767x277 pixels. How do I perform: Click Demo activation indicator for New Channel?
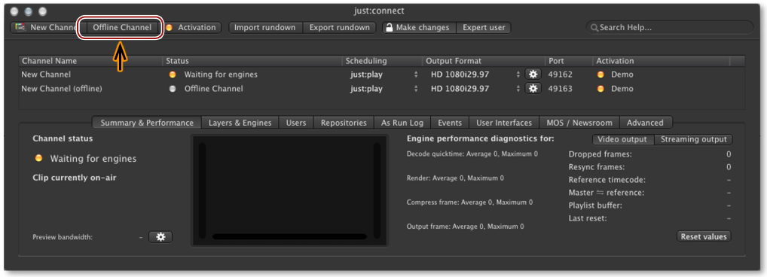[600, 75]
